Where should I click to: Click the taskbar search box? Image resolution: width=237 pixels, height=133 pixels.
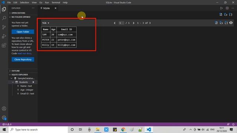(38, 130)
